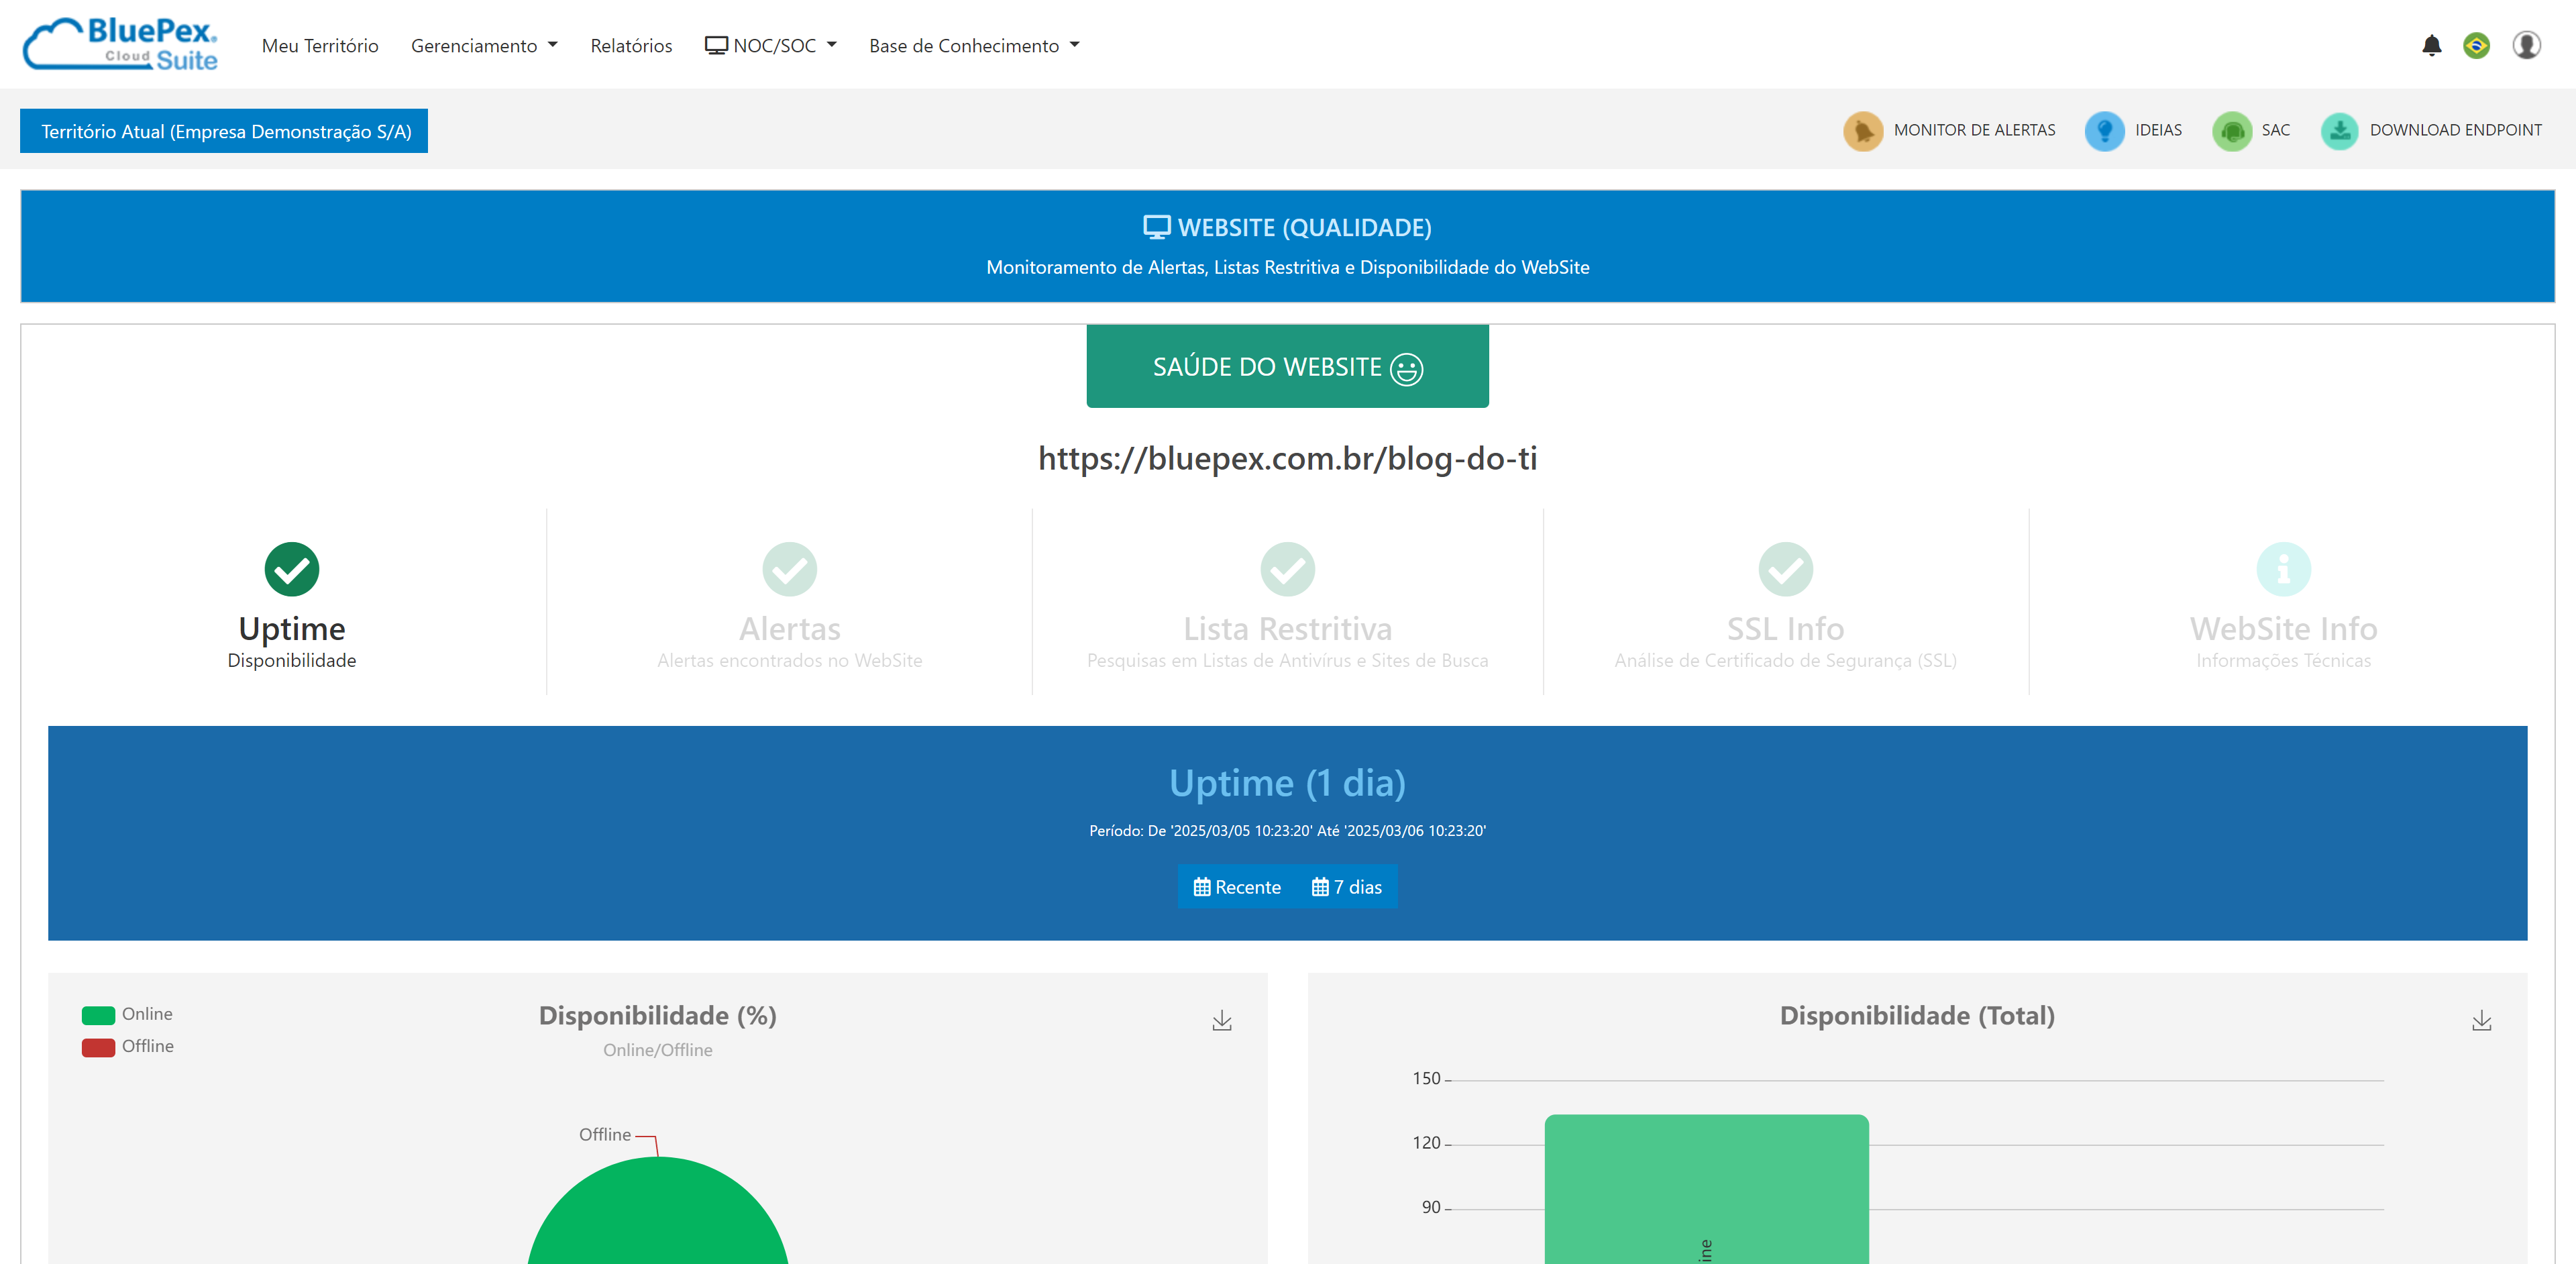Viewport: 2576px width, 1264px height.
Task: Select the SSL Info checkmark icon
Action: coord(1785,569)
